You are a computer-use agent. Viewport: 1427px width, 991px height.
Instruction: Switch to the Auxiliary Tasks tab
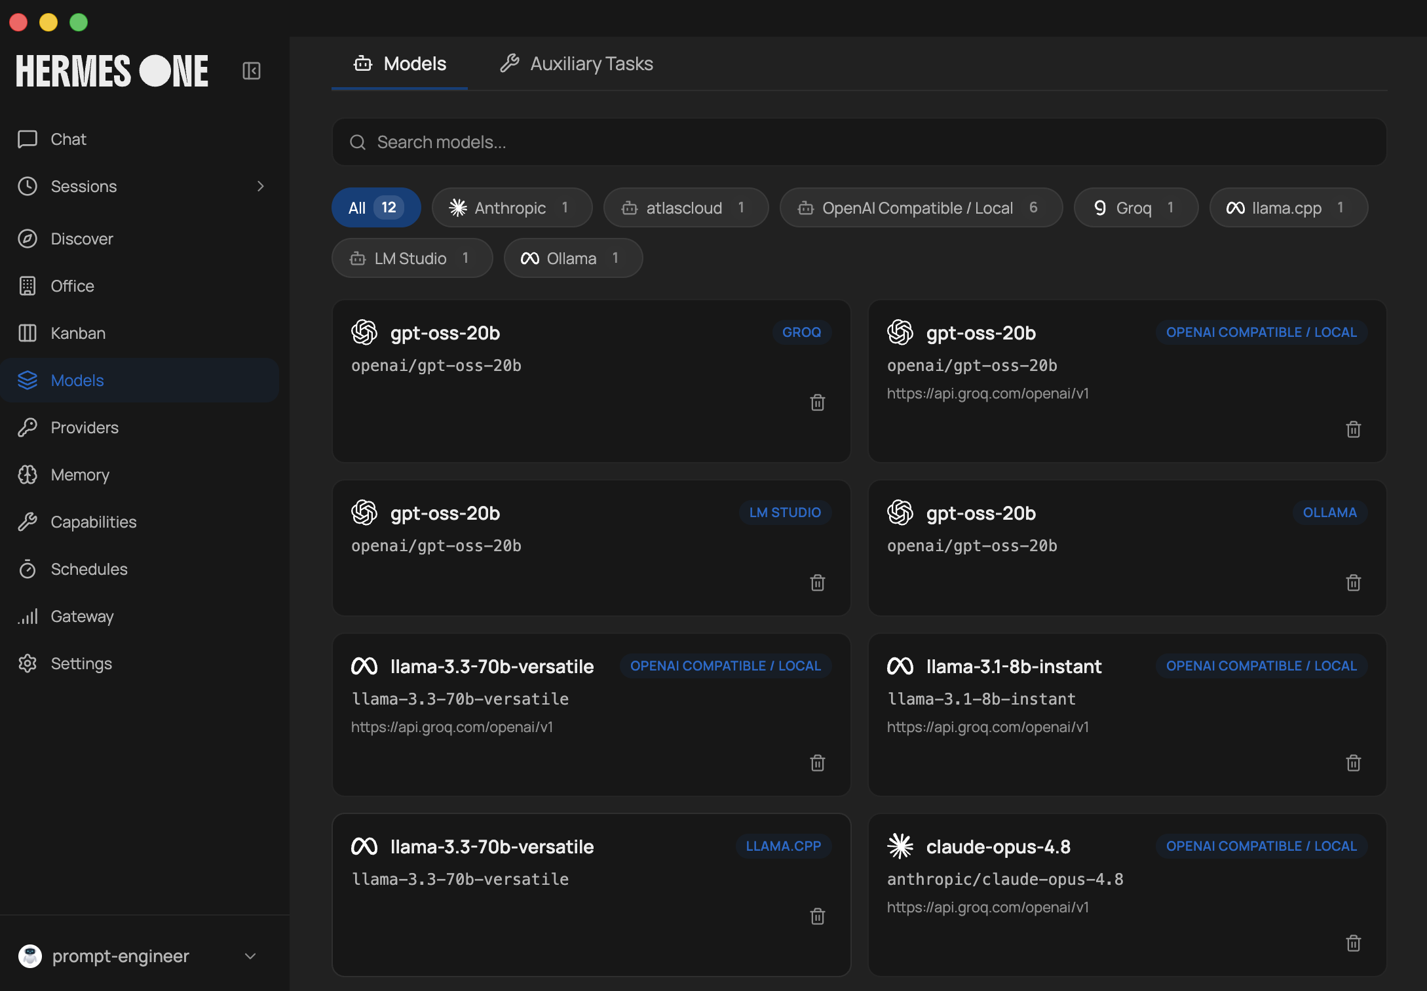click(577, 64)
